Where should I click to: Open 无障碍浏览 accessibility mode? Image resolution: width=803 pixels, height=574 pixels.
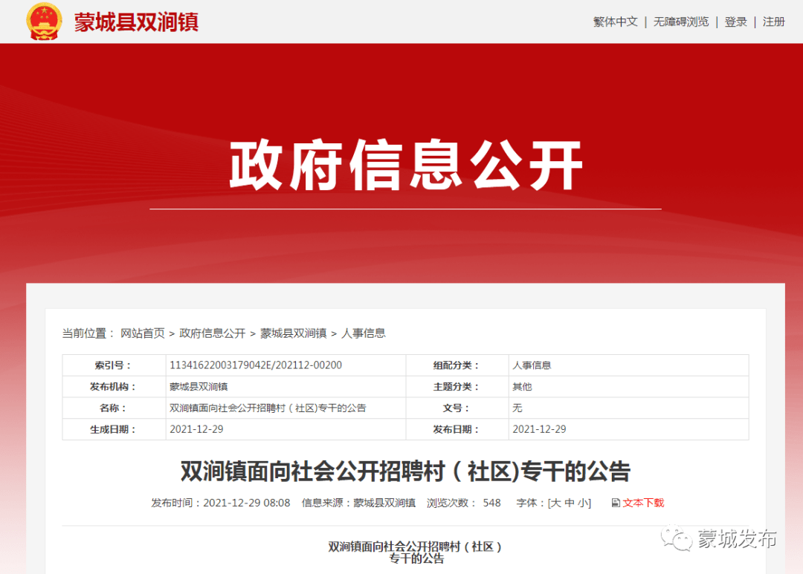[x=681, y=22]
